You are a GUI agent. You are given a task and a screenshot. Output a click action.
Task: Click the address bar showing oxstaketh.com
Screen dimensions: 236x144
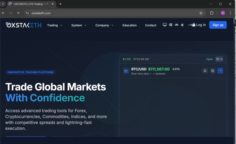pos(114,13)
